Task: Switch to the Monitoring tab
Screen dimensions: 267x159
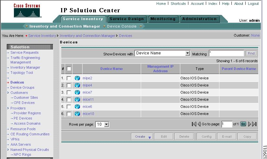Action: pos(163,19)
